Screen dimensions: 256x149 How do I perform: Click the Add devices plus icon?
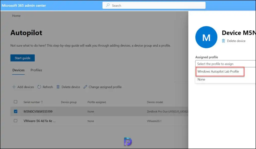(x=14, y=87)
